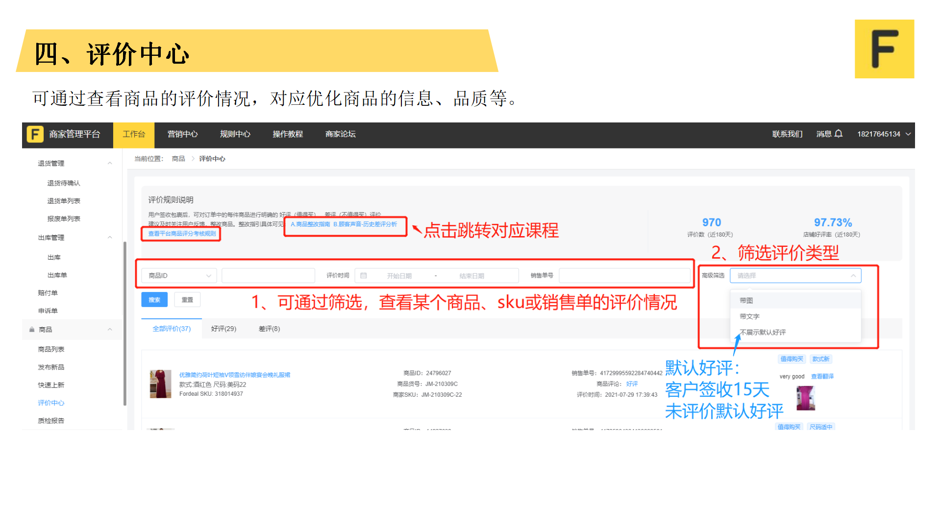Screen dimensions: 941x529
Task: Select 出库单 in the sidebar
Action: point(57,275)
